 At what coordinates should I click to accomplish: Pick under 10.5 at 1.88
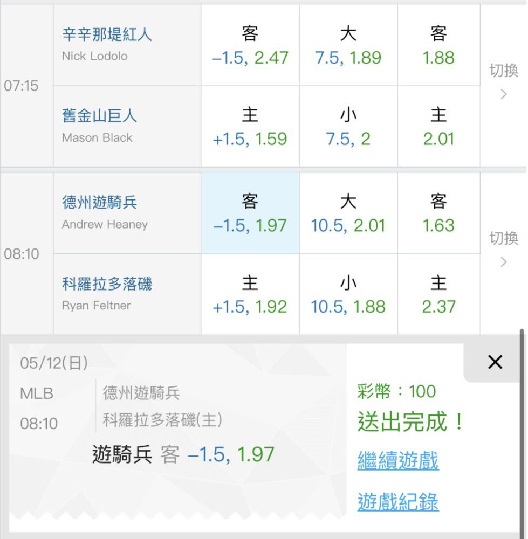point(348,295)
